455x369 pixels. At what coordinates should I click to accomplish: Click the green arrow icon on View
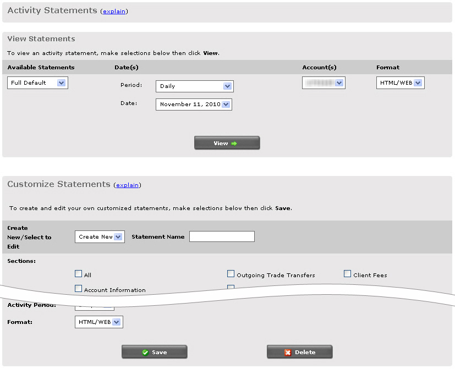point(234,144)
